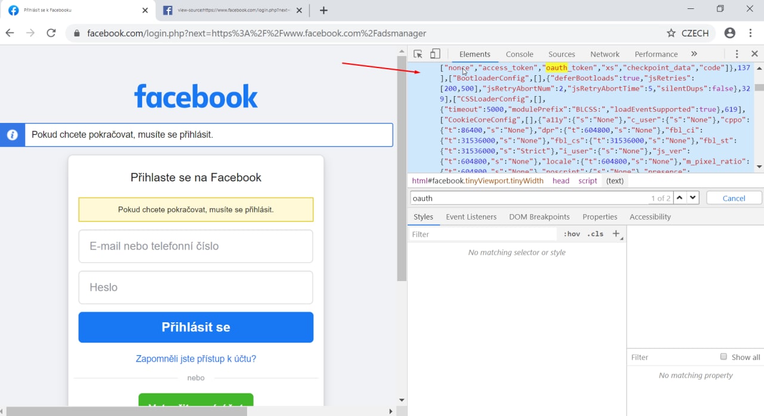The width and height of the screenshot is (764, 416).
Task: Open the Properties tab
Action: (x=600, y=217)
